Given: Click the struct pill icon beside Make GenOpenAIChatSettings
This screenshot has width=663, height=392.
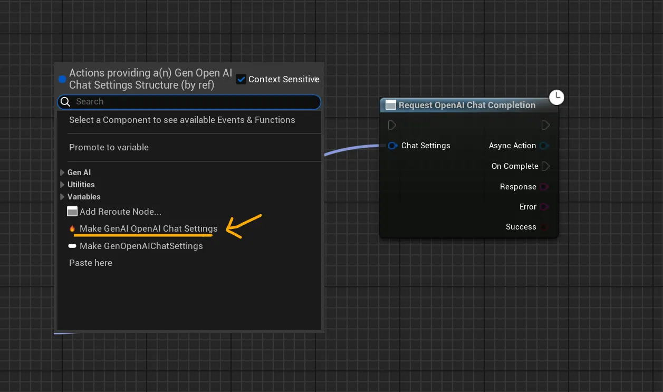Looking at the screenshot, I should pyautogui.click(x=72, y=245).
